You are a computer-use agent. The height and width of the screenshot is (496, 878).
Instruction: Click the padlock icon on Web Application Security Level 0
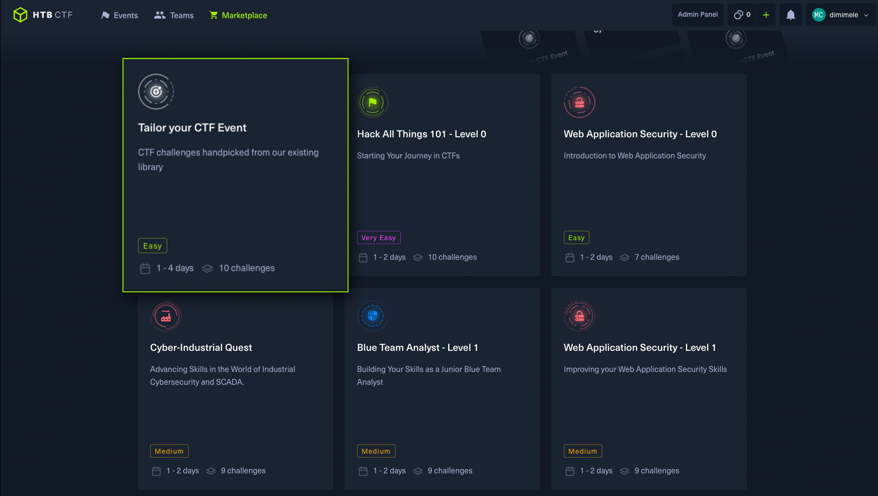pyautogui.click(x=580, y=102)
